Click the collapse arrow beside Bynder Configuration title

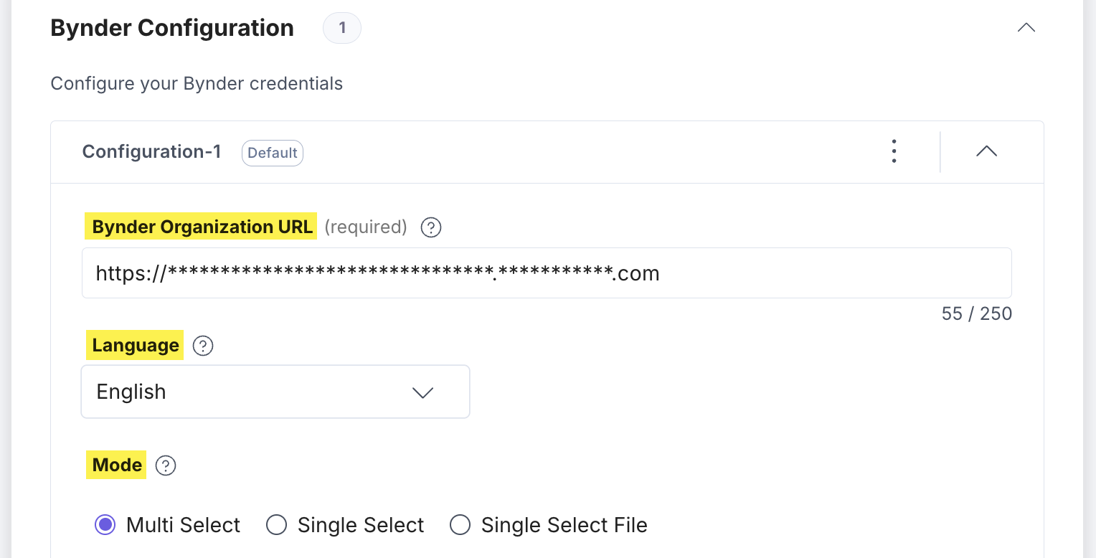pyautogui.click(x=1026, y=28)
